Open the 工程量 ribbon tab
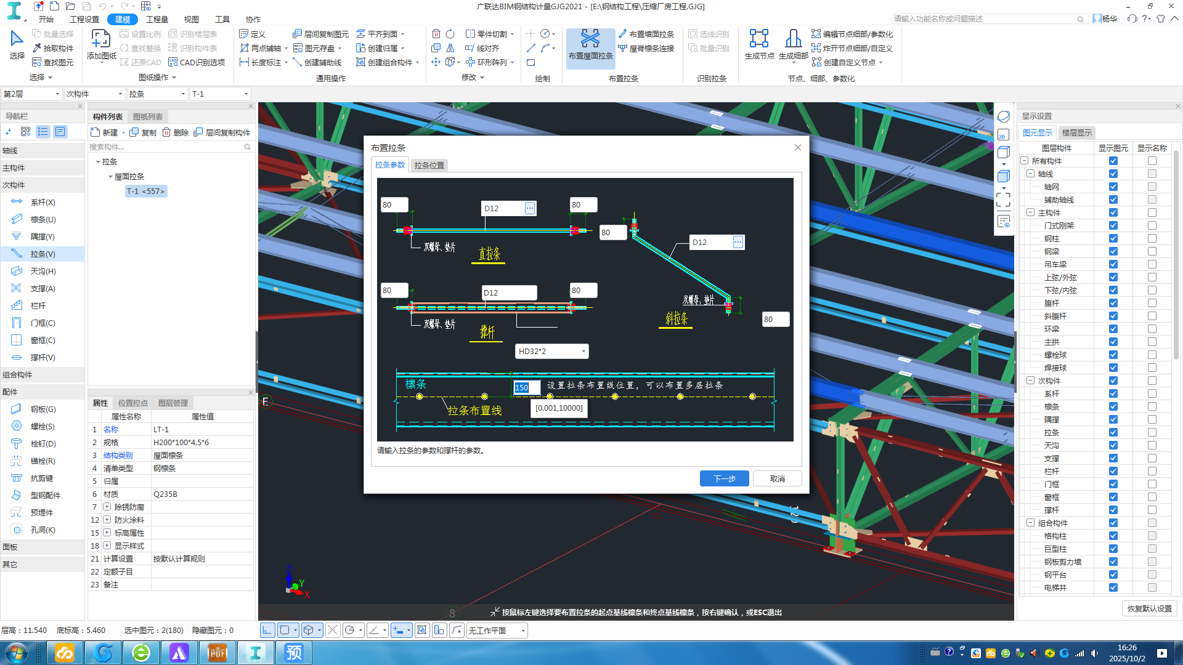 point(157,19)
